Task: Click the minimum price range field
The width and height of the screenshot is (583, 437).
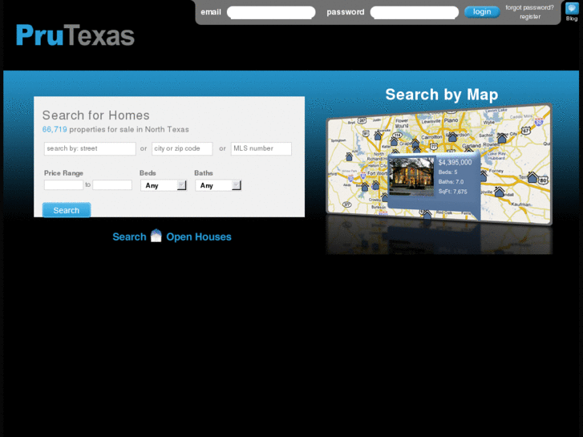Action: click(x=63, y=185)
